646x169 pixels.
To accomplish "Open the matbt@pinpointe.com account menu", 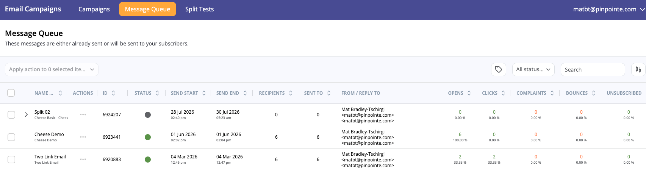I will (x=608, y=9).
